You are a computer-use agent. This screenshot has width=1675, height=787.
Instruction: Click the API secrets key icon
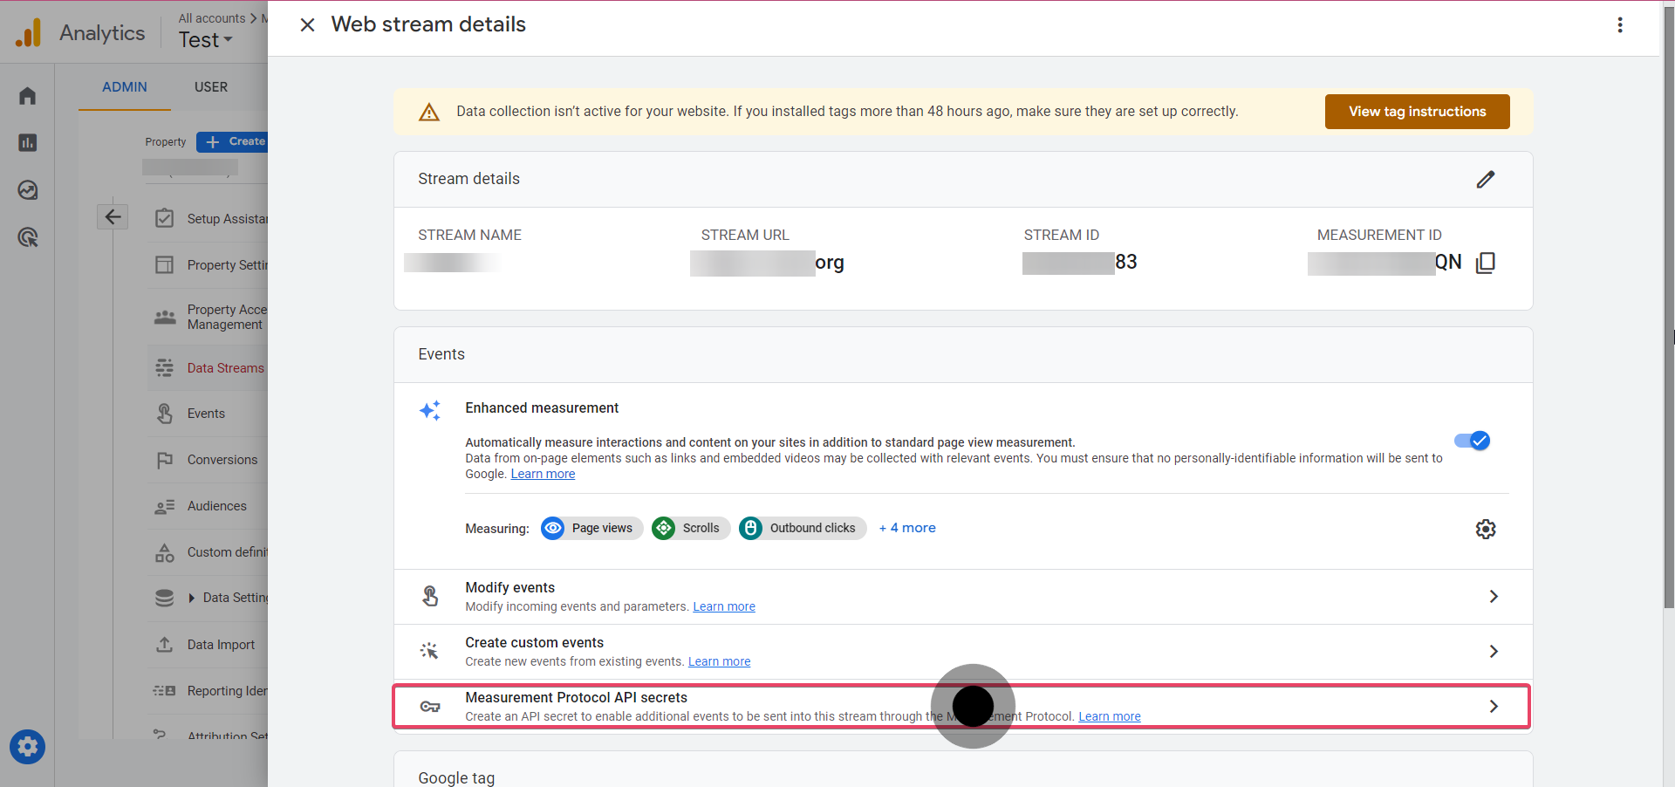point(430,707)
